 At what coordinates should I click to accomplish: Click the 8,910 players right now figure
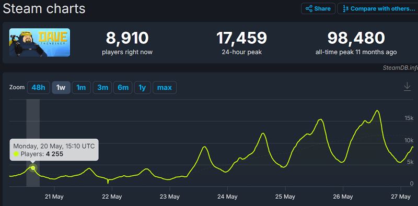click(x=127, y=38)
